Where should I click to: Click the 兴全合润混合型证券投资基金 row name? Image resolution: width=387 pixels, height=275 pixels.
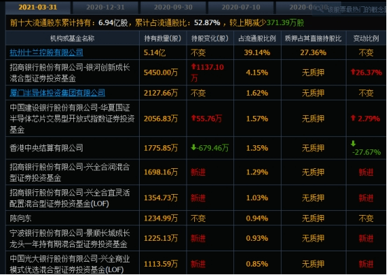coord(70,172)
